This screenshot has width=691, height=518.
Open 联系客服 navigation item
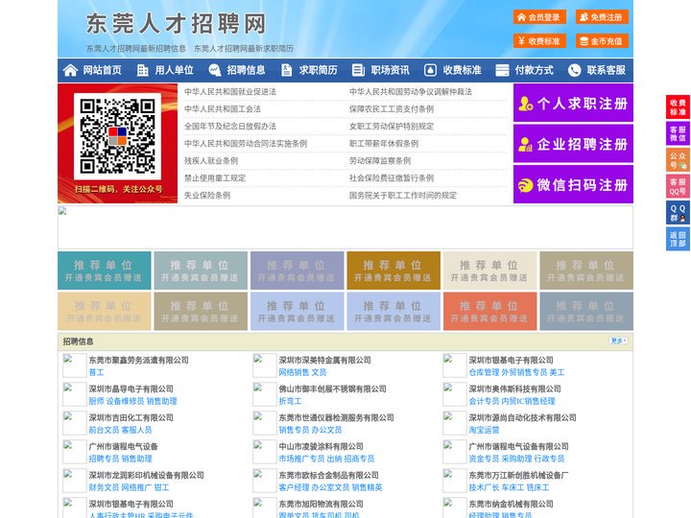606,70
